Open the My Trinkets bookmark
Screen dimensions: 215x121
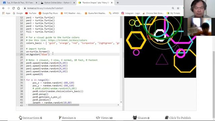pos(173,13)
